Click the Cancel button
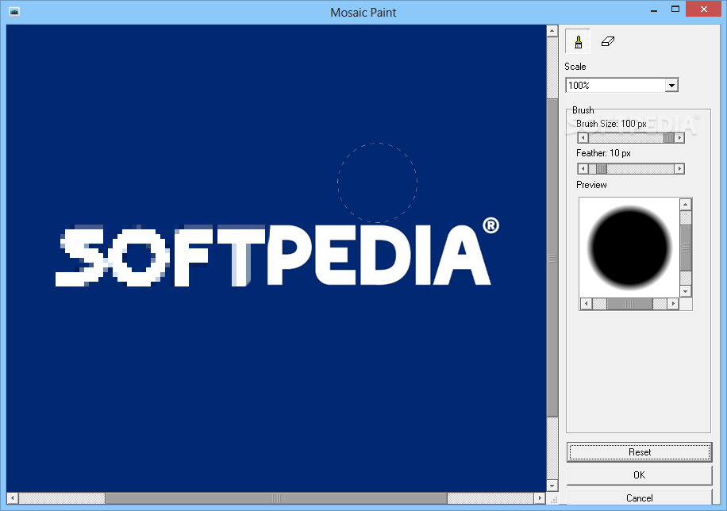The image size is (727, 511). point(640,498)
